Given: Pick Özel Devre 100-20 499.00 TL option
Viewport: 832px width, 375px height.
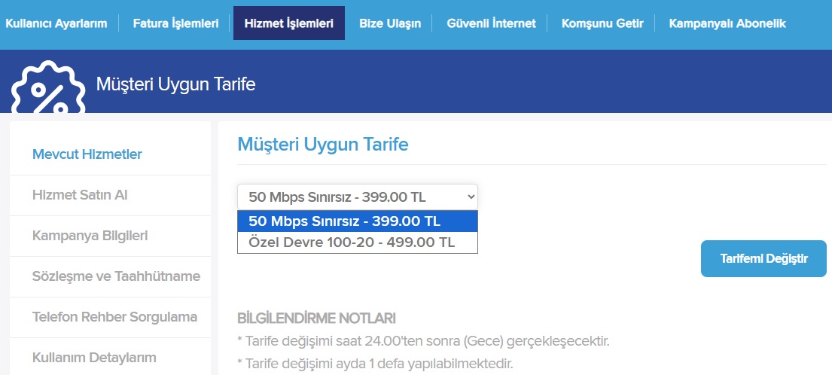Looking at the screenshot, I should 358,242.
